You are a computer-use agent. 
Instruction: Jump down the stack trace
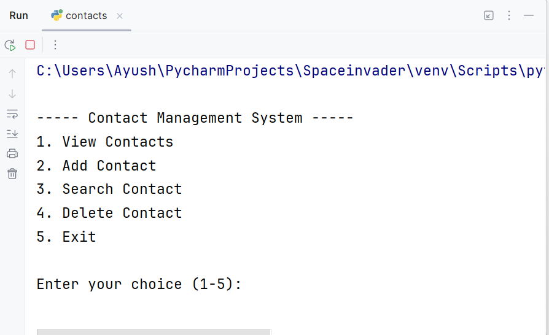point(12,94)
